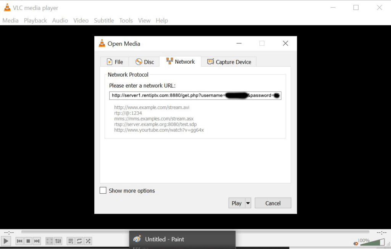
Task: Adjust the volume slider
Action: click(x=372, y=242)
